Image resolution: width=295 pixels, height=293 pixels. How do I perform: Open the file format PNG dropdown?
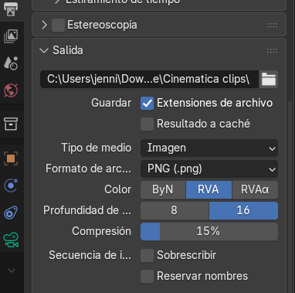[x=209, y=169]
